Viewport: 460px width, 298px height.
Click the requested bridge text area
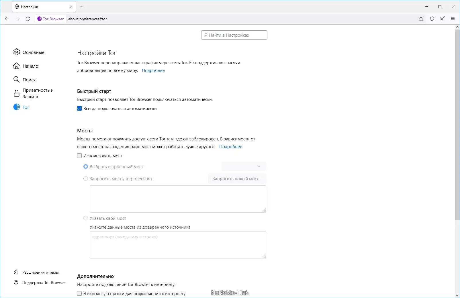pos(178,199)
